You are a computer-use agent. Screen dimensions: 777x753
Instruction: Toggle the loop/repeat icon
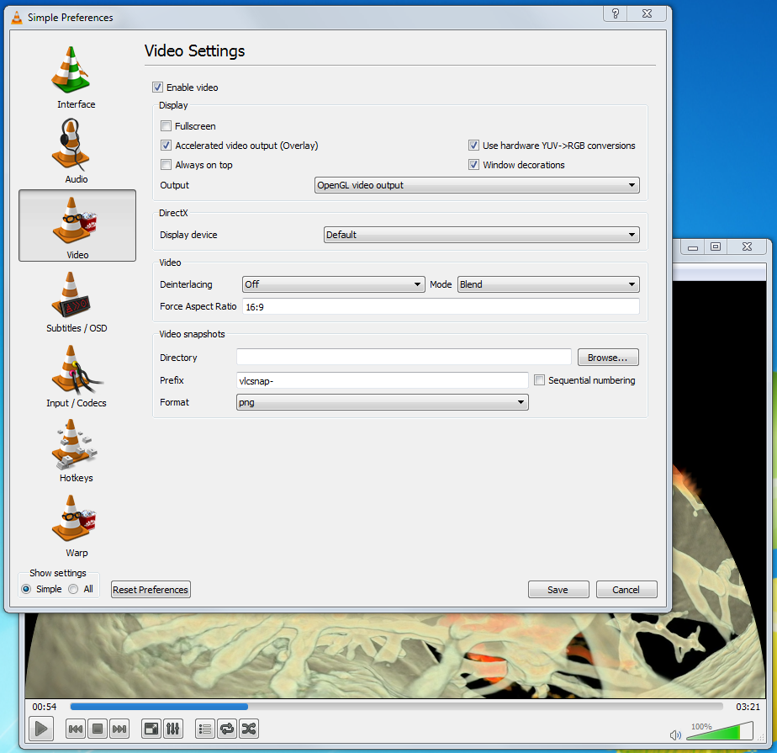[x=227, y=729]
